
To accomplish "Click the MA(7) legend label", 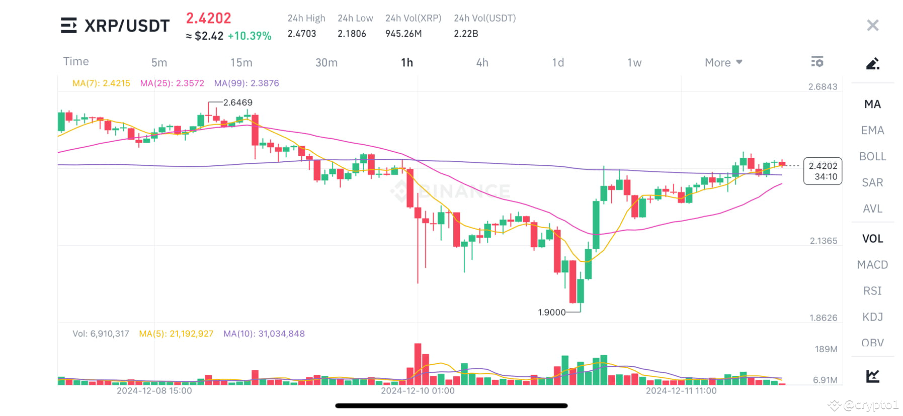I will pyautogui.click(x=101, y=83).
